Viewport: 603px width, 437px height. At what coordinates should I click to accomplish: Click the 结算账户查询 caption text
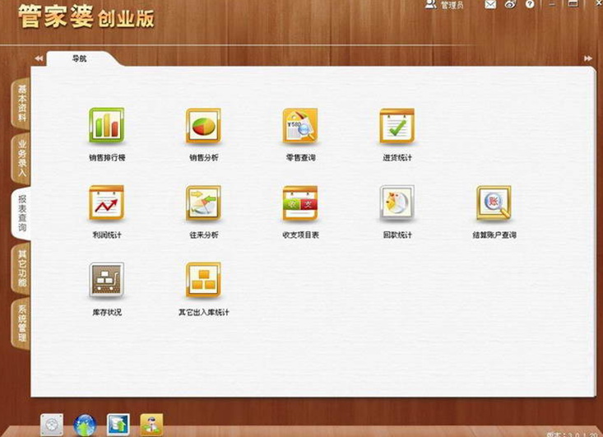point(494,235)
